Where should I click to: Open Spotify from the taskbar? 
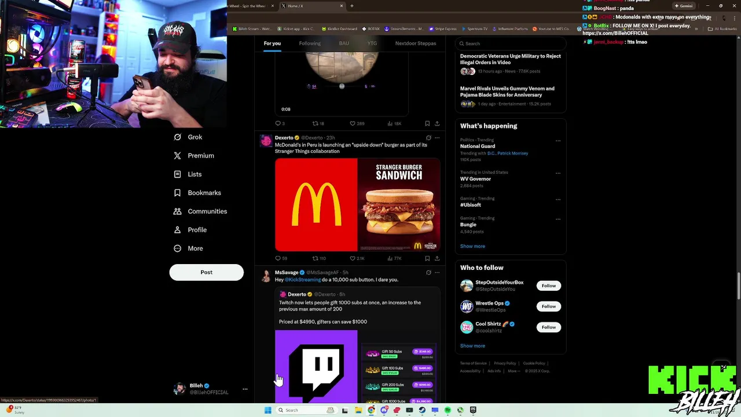tap(447, 410)
